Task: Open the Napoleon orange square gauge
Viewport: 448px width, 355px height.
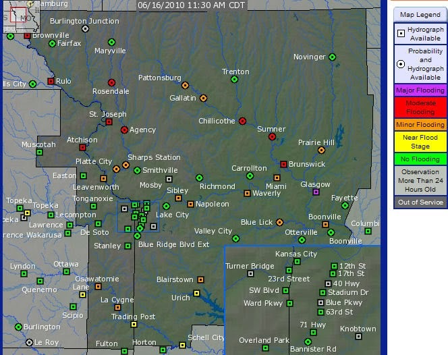Action: (x=190, y=204)
